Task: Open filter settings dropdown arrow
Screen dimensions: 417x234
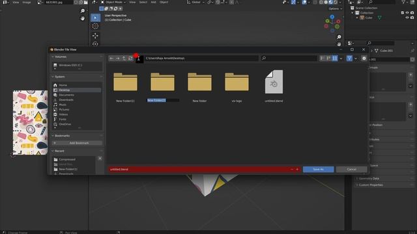Action: coord(356,58)
